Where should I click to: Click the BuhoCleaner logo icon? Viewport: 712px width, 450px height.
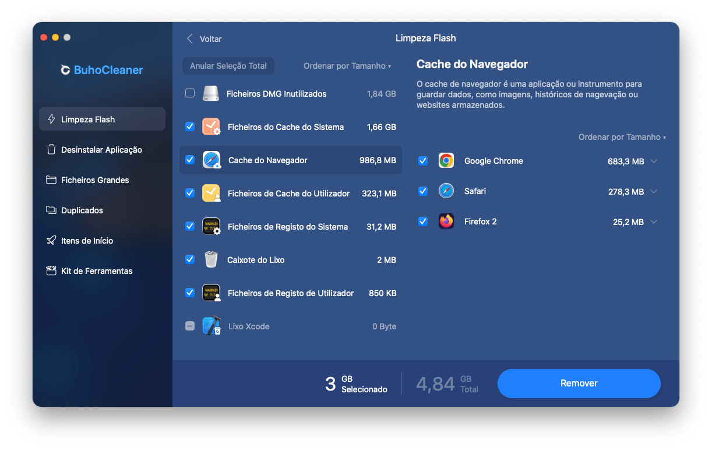pos(66,70)
